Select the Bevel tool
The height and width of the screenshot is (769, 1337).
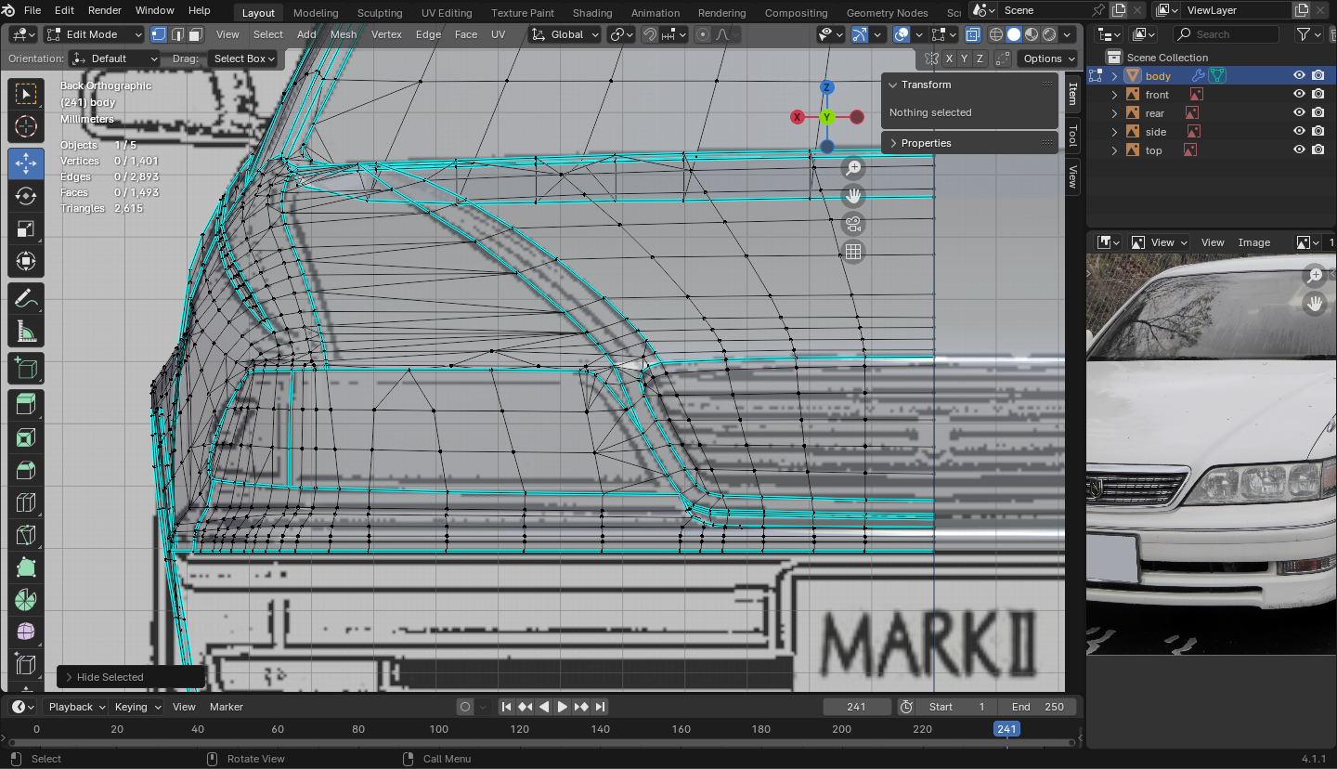26,470
